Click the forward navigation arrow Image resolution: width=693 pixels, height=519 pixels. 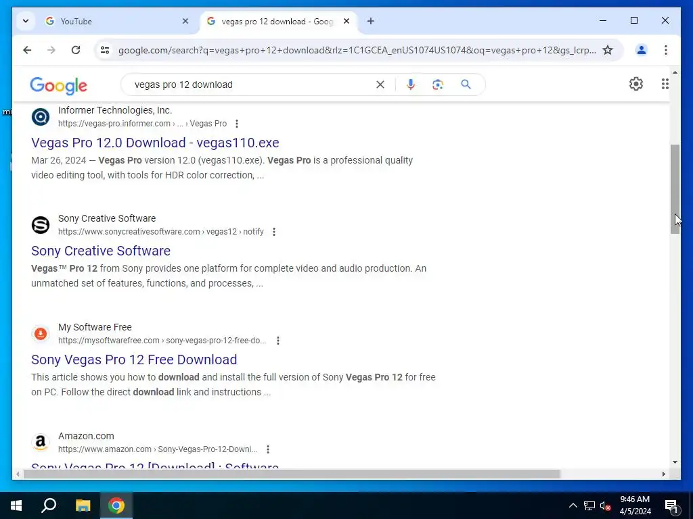(x=51, y=50)
